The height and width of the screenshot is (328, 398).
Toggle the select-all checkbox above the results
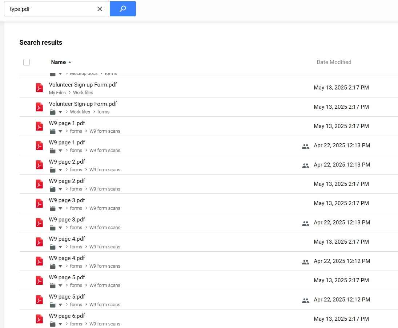27,62
